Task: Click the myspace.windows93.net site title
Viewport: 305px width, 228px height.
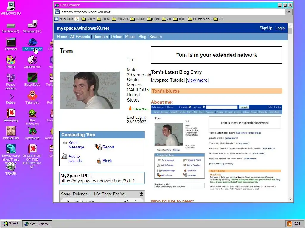Action: tap(83, 28)
